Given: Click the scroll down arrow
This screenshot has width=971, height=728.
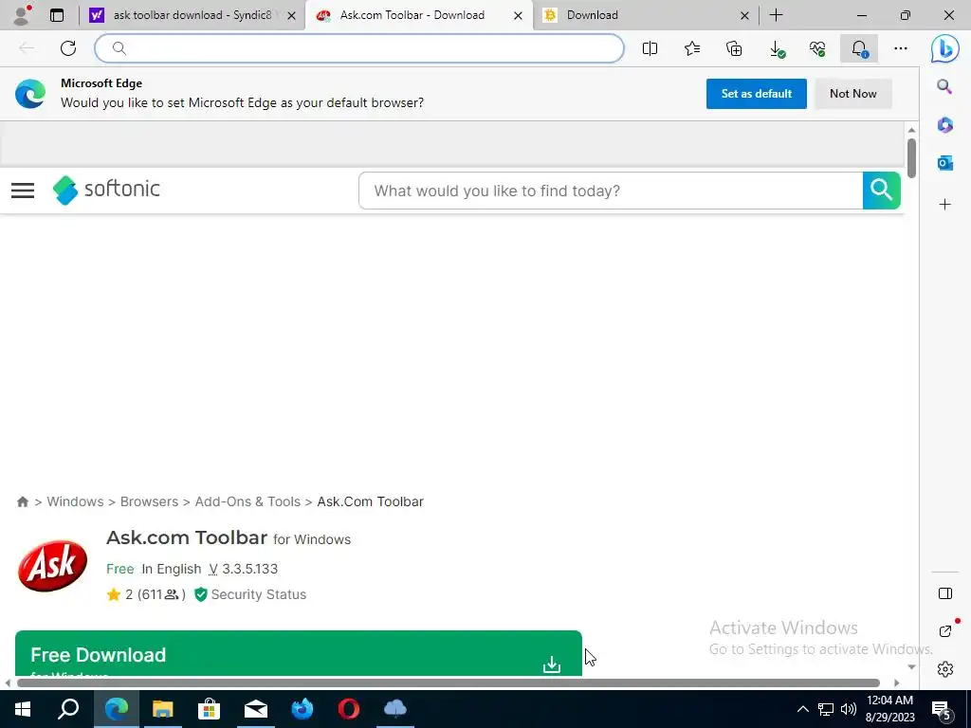Looking at the screenshot, I should click(911, 667).
